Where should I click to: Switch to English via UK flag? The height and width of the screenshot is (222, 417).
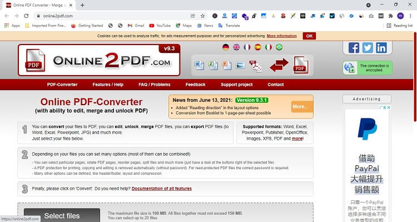tap(236, 47)
